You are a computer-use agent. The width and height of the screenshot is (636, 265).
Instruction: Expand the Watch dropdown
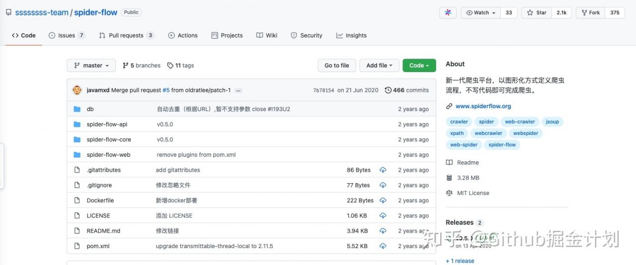(x=481, y=13)
